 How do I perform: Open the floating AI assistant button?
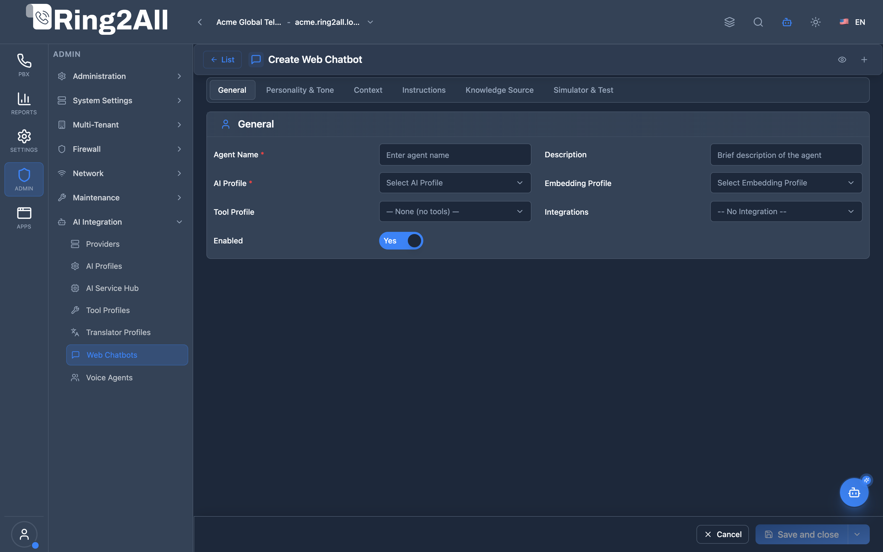point(854,492)
